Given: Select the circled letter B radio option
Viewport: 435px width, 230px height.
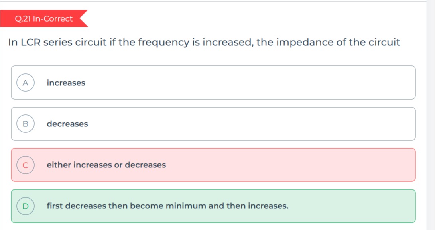Looking at the screenshot, I should pos(26,124).
